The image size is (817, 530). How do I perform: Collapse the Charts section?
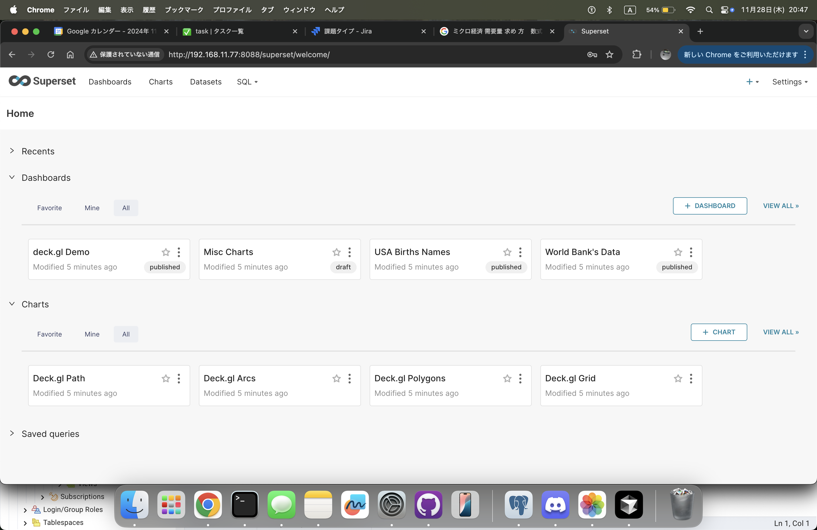12,304
